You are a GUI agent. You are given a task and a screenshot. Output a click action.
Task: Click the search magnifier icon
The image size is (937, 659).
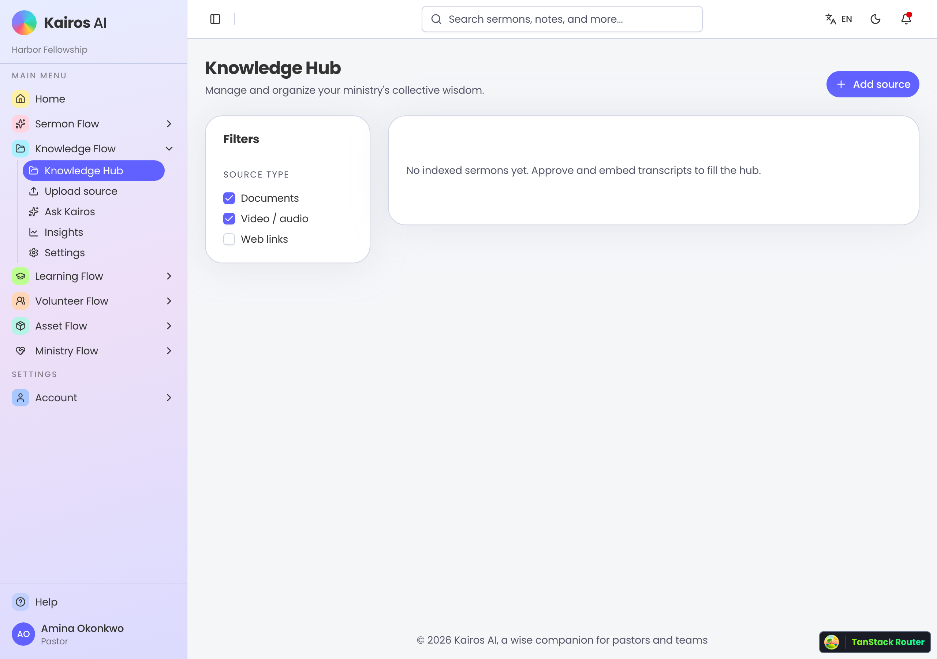(436, 19)
